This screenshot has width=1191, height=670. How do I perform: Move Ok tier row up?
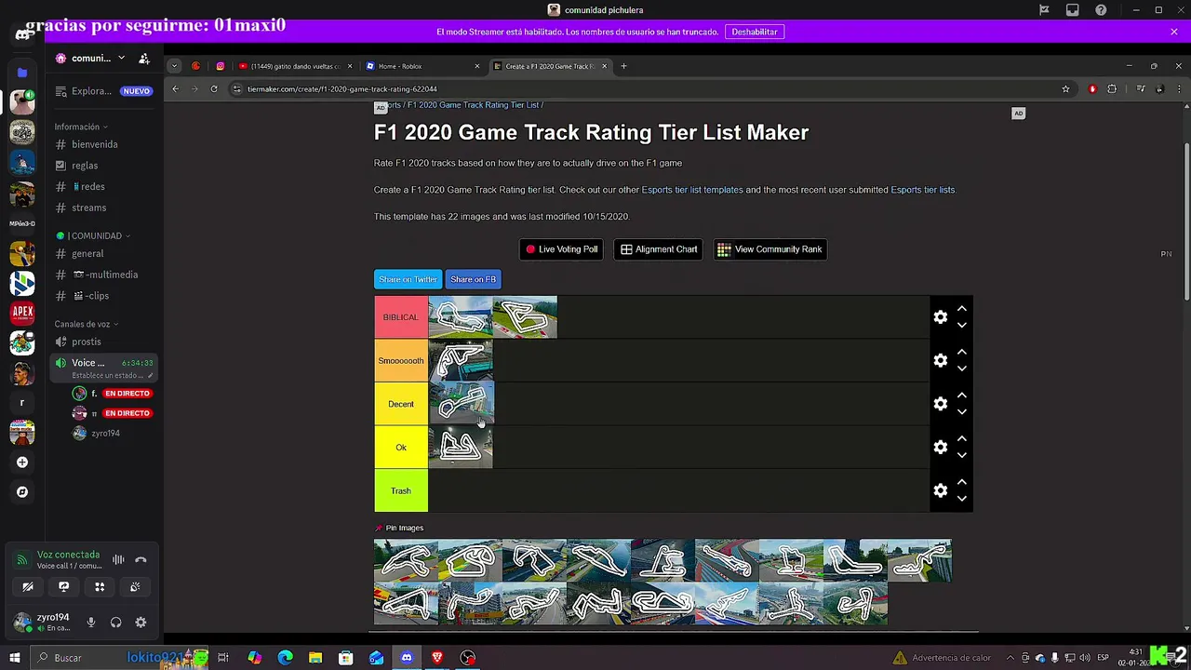point(962,439)
